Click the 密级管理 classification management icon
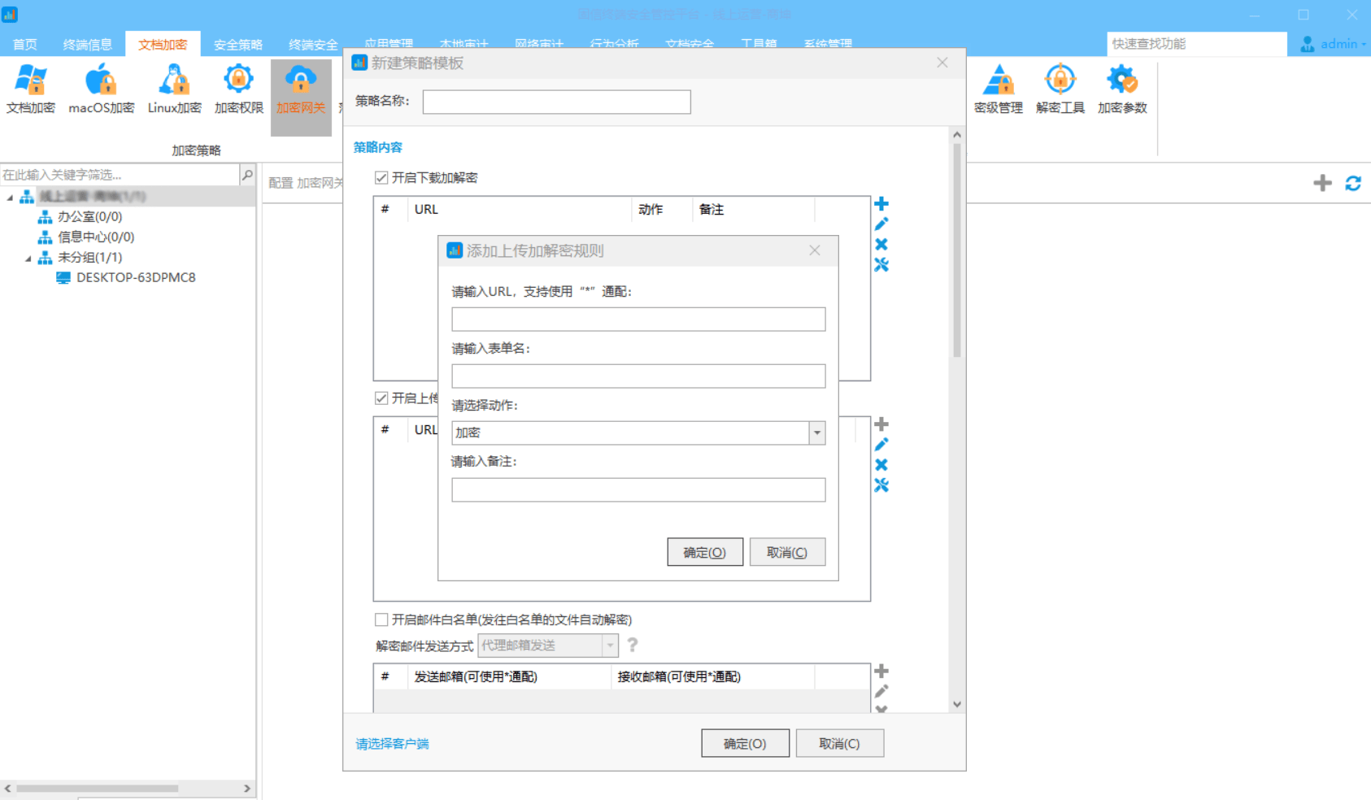1371x800 pixels. click(998, 89)
